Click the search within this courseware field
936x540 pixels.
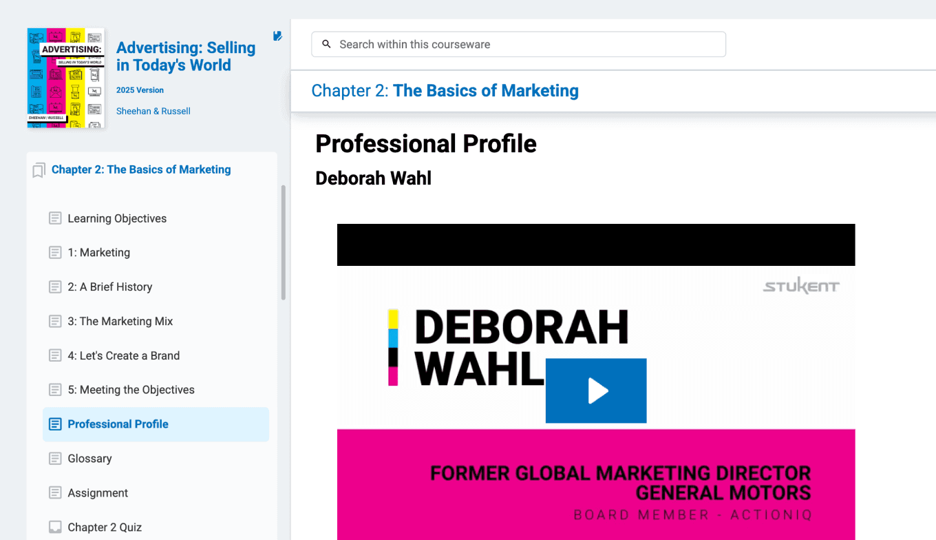point(518,44)
